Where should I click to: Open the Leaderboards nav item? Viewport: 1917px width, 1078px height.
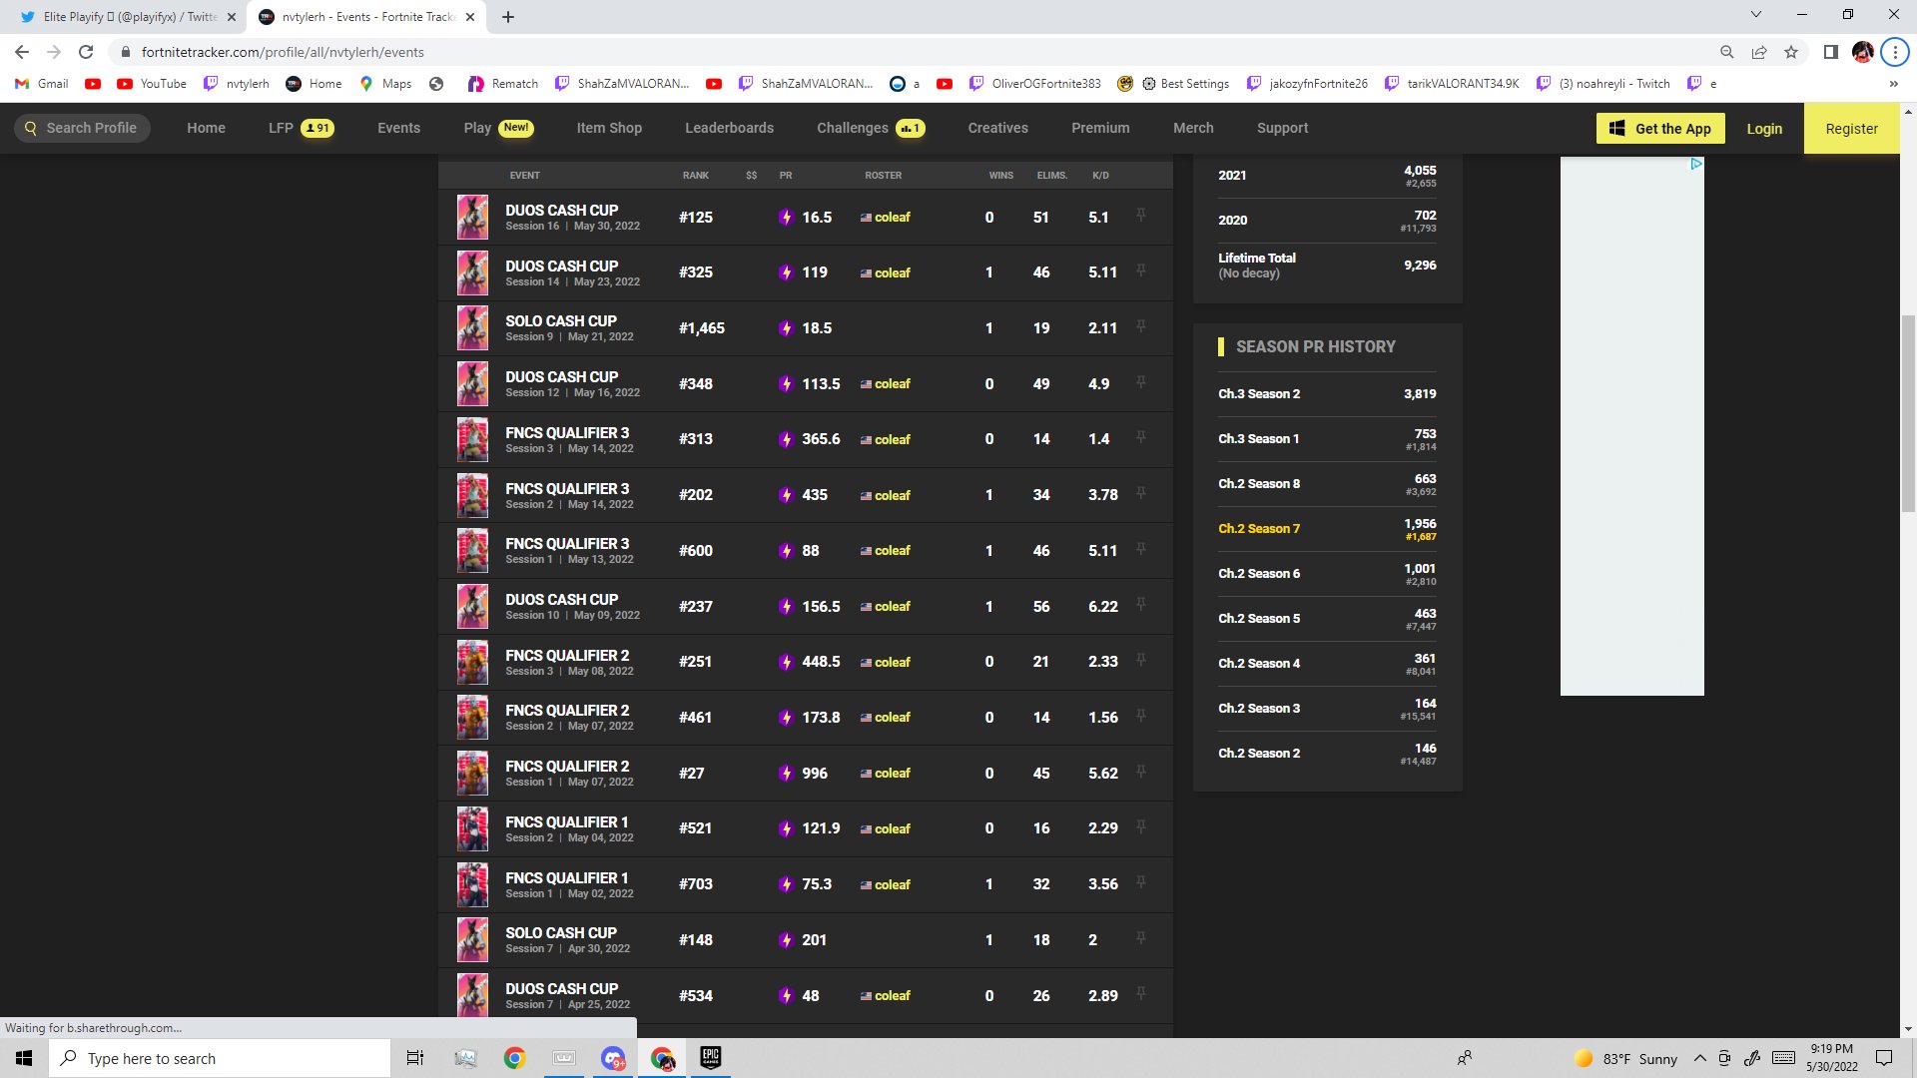tap(729, 128)
